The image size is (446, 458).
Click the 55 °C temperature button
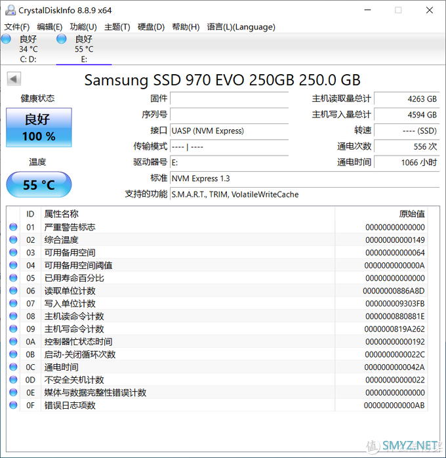pyautogui.click(x=39, y=184)
